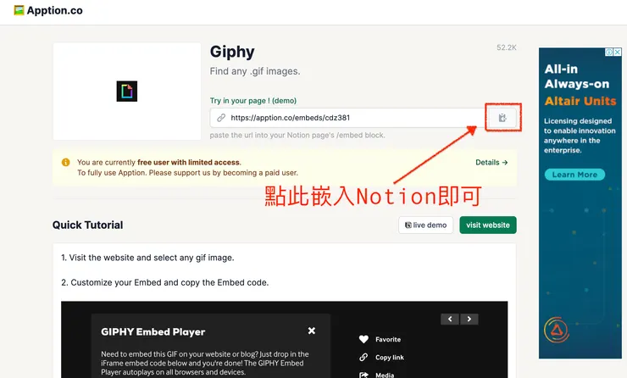Click Learn More on the Altair ad
This screenshot has height=378, width=627.
[574, 175]
